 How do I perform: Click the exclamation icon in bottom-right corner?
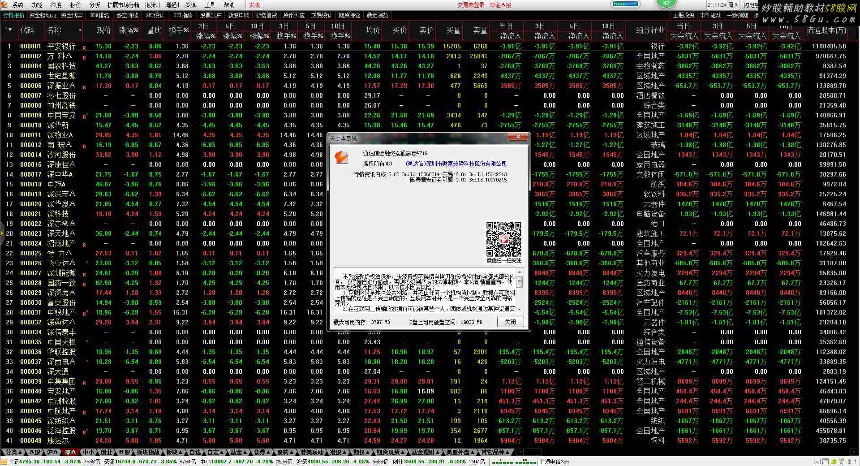(855, 462)
